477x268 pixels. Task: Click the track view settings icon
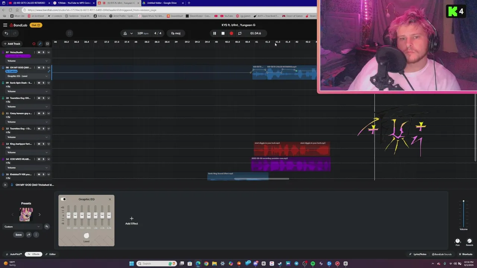click(x=47, y=44)
